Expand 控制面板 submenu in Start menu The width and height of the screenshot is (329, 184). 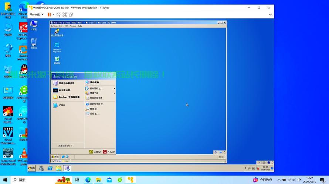point(100,88)
